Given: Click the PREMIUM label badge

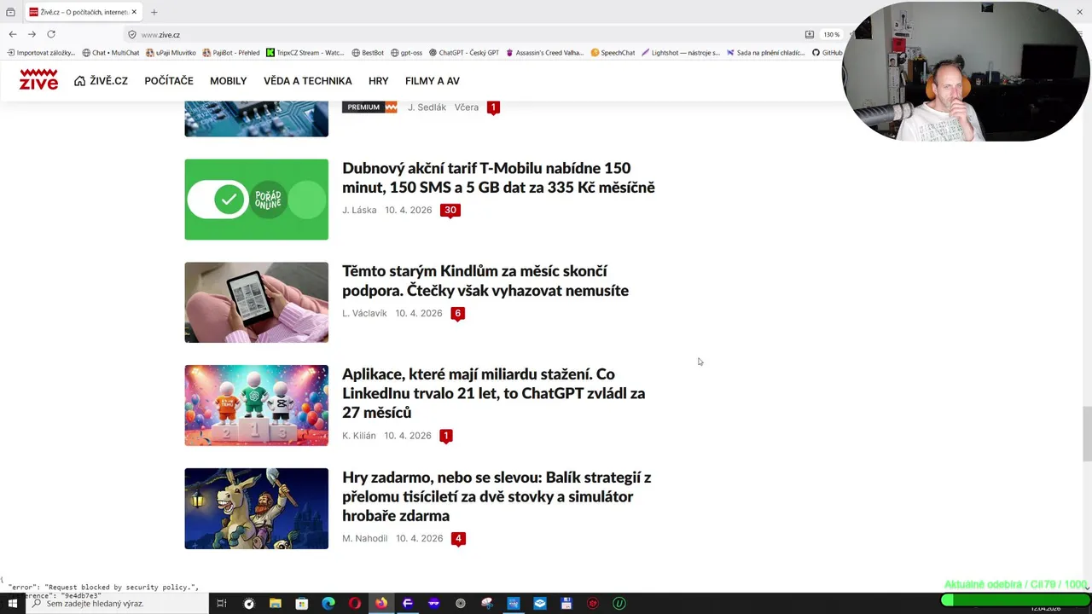Looking at the screenshot, I should coord(369,107).
